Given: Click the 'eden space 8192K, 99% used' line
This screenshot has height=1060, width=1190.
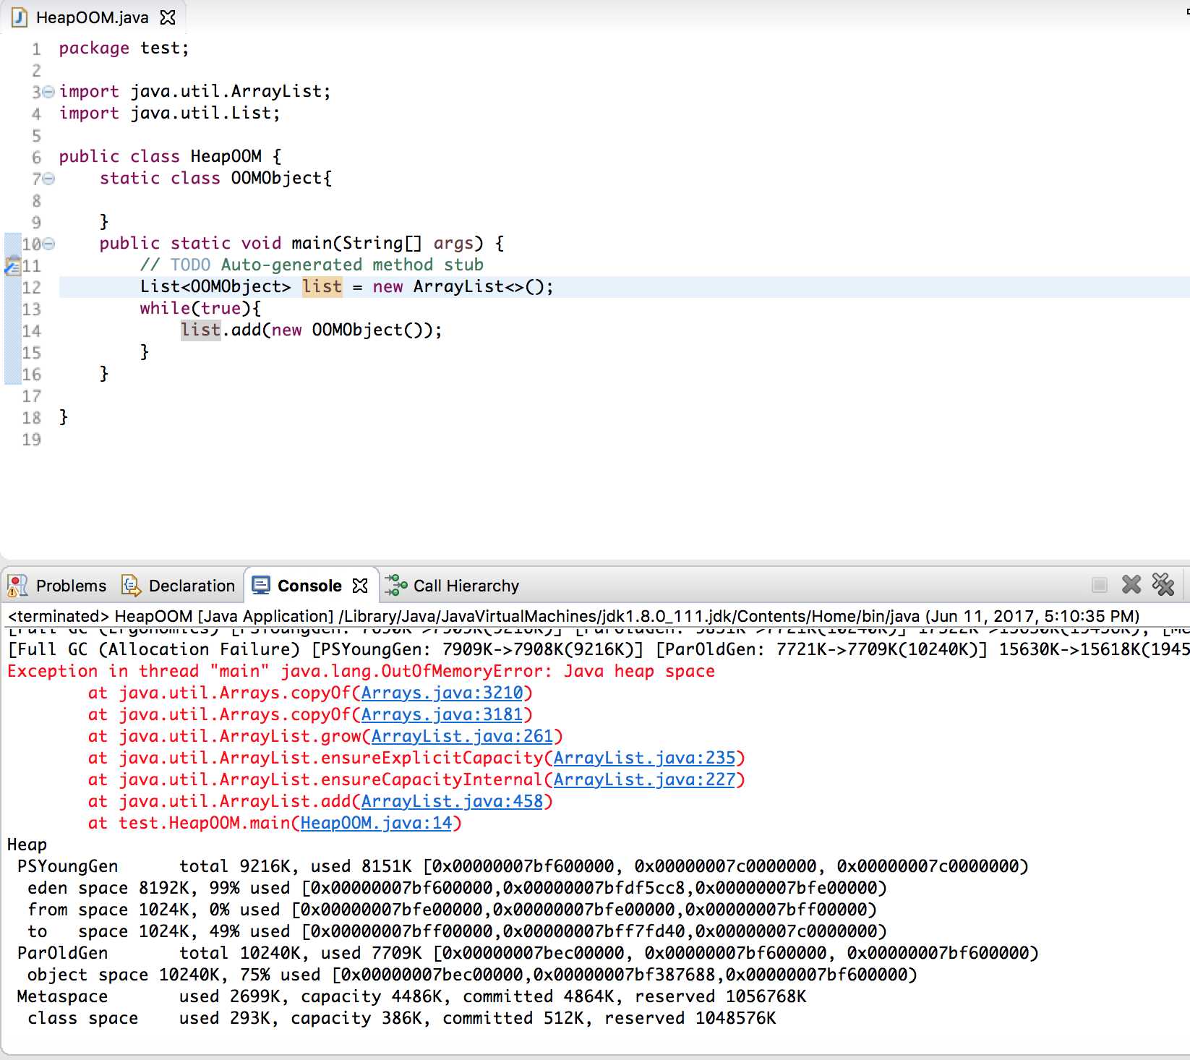Looking at the screenshot, I should pos(457,888).
